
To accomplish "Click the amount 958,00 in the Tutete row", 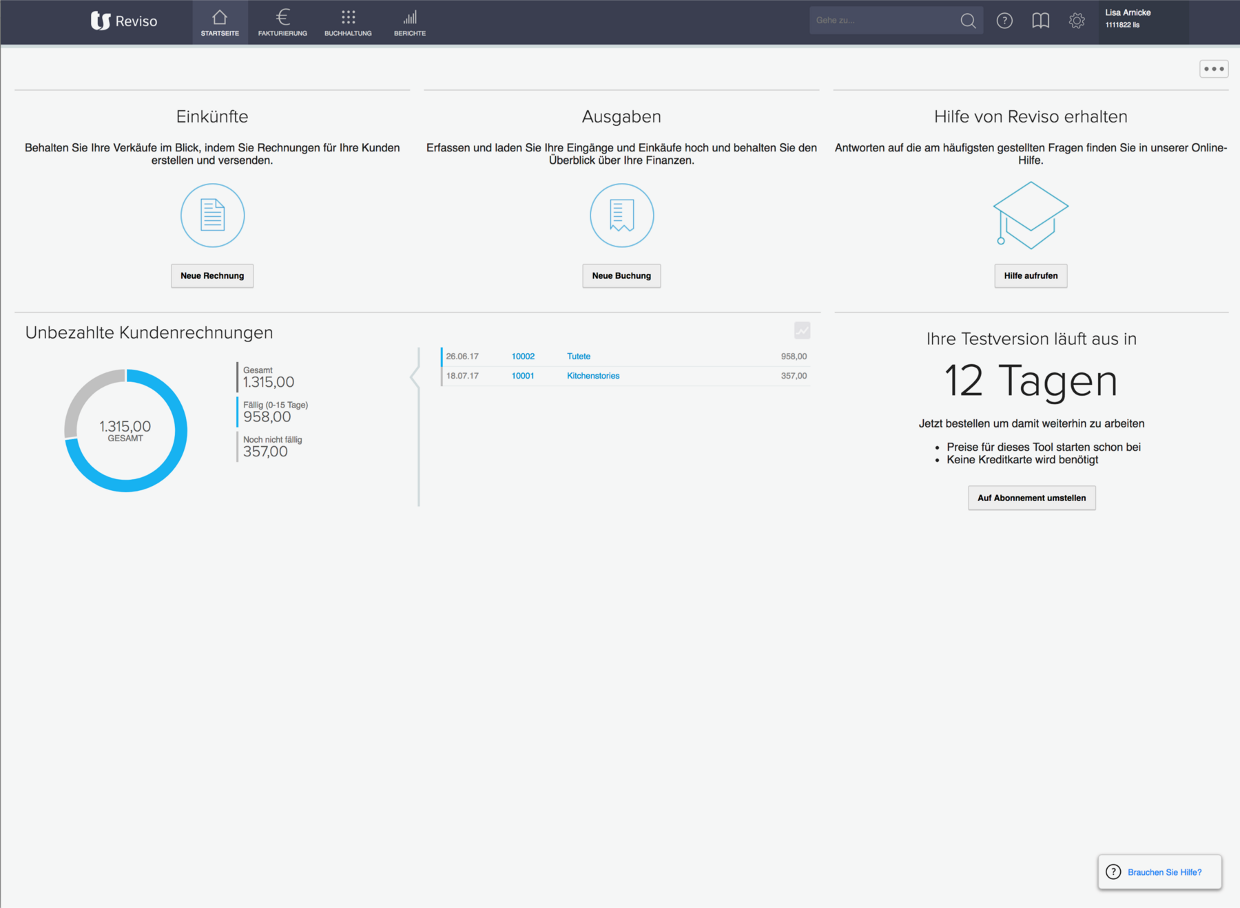I will pyautogui.click(x=794, y=357).
